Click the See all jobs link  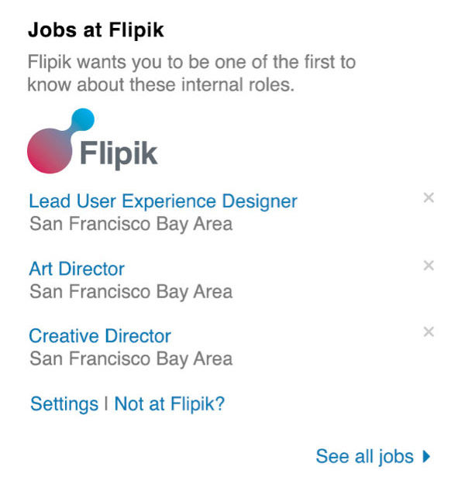click(x=364, y=457)
